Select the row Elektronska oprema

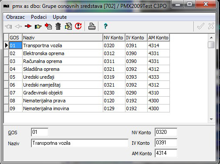click(87, 53)
